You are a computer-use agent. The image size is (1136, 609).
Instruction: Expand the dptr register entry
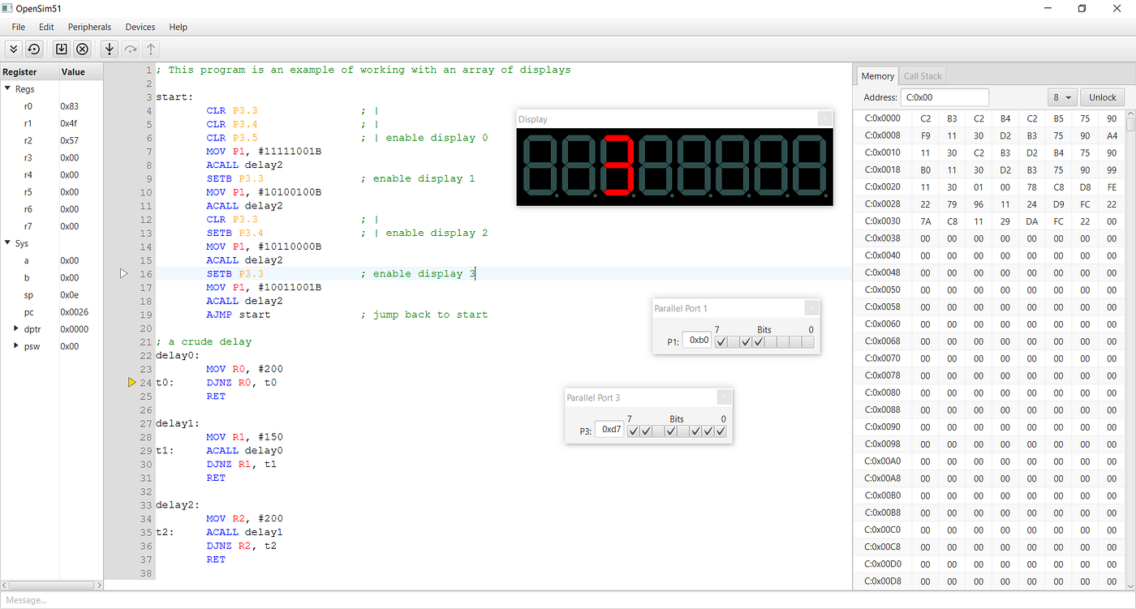click(x=16, y=328)
